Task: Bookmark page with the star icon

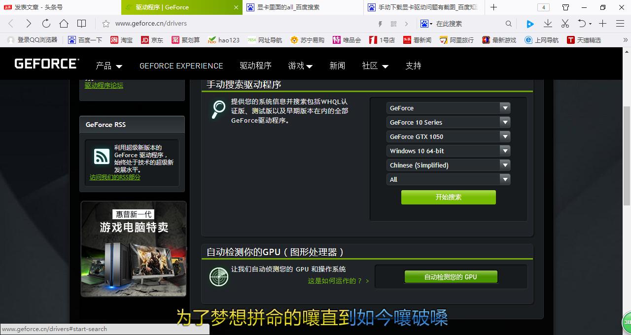Action: coord(105,24)
